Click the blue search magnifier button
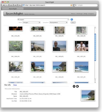Viewport: 102px width, 112px height. pyautogui.click(x=72, y=19)
